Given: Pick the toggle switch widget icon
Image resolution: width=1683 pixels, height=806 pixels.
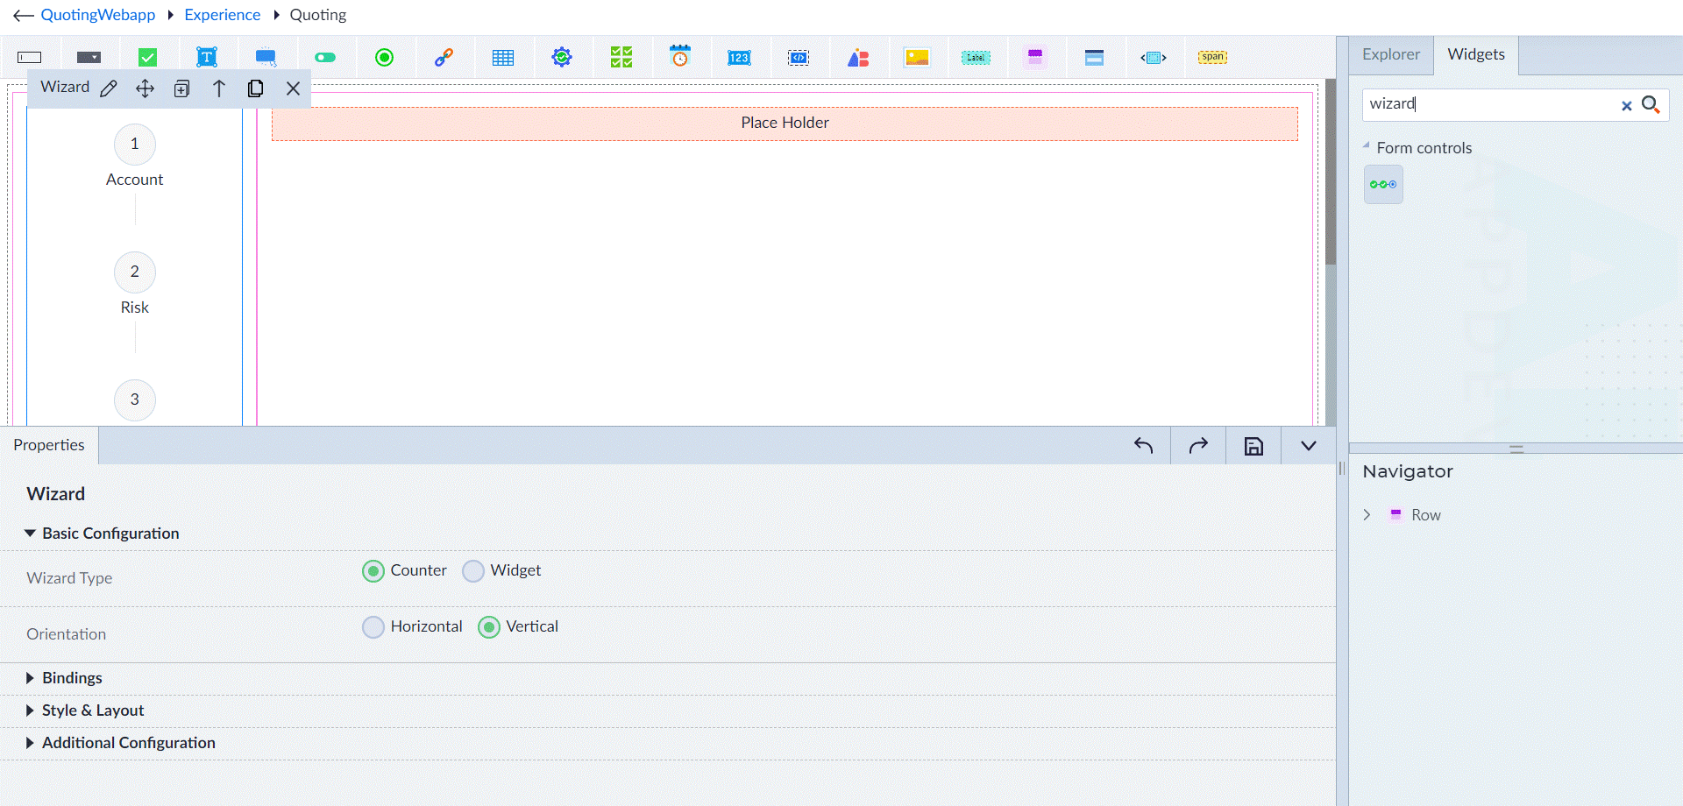Looking at the screenshot, I should (325, 58).
